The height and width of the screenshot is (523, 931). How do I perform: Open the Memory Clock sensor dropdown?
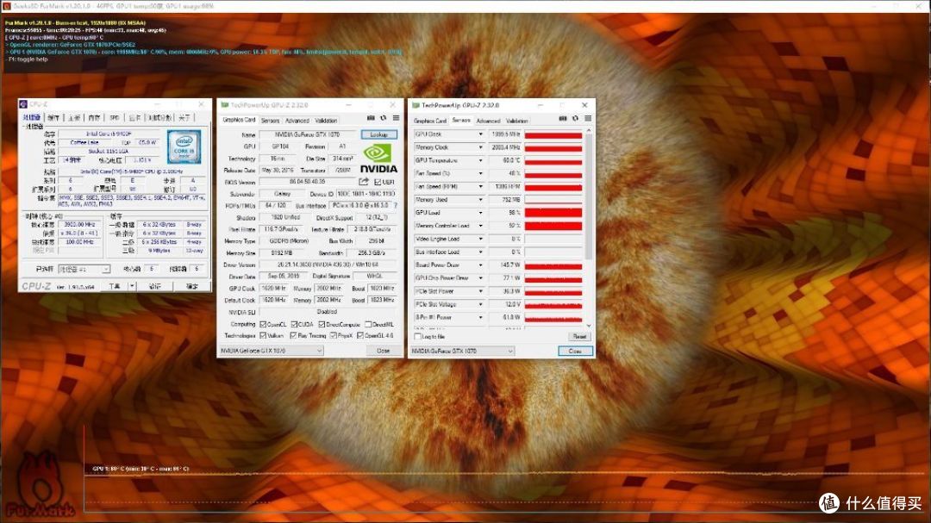pyautogui.click(x=480, y=148)
